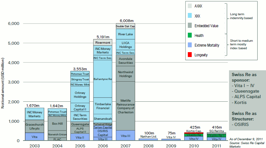Click the Embedded Value gray legend swatch
266x148 pixels.
pos(190,26)
